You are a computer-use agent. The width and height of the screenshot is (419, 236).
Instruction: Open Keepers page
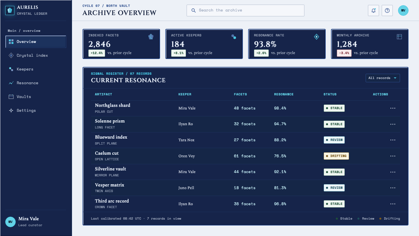[36, 69]
